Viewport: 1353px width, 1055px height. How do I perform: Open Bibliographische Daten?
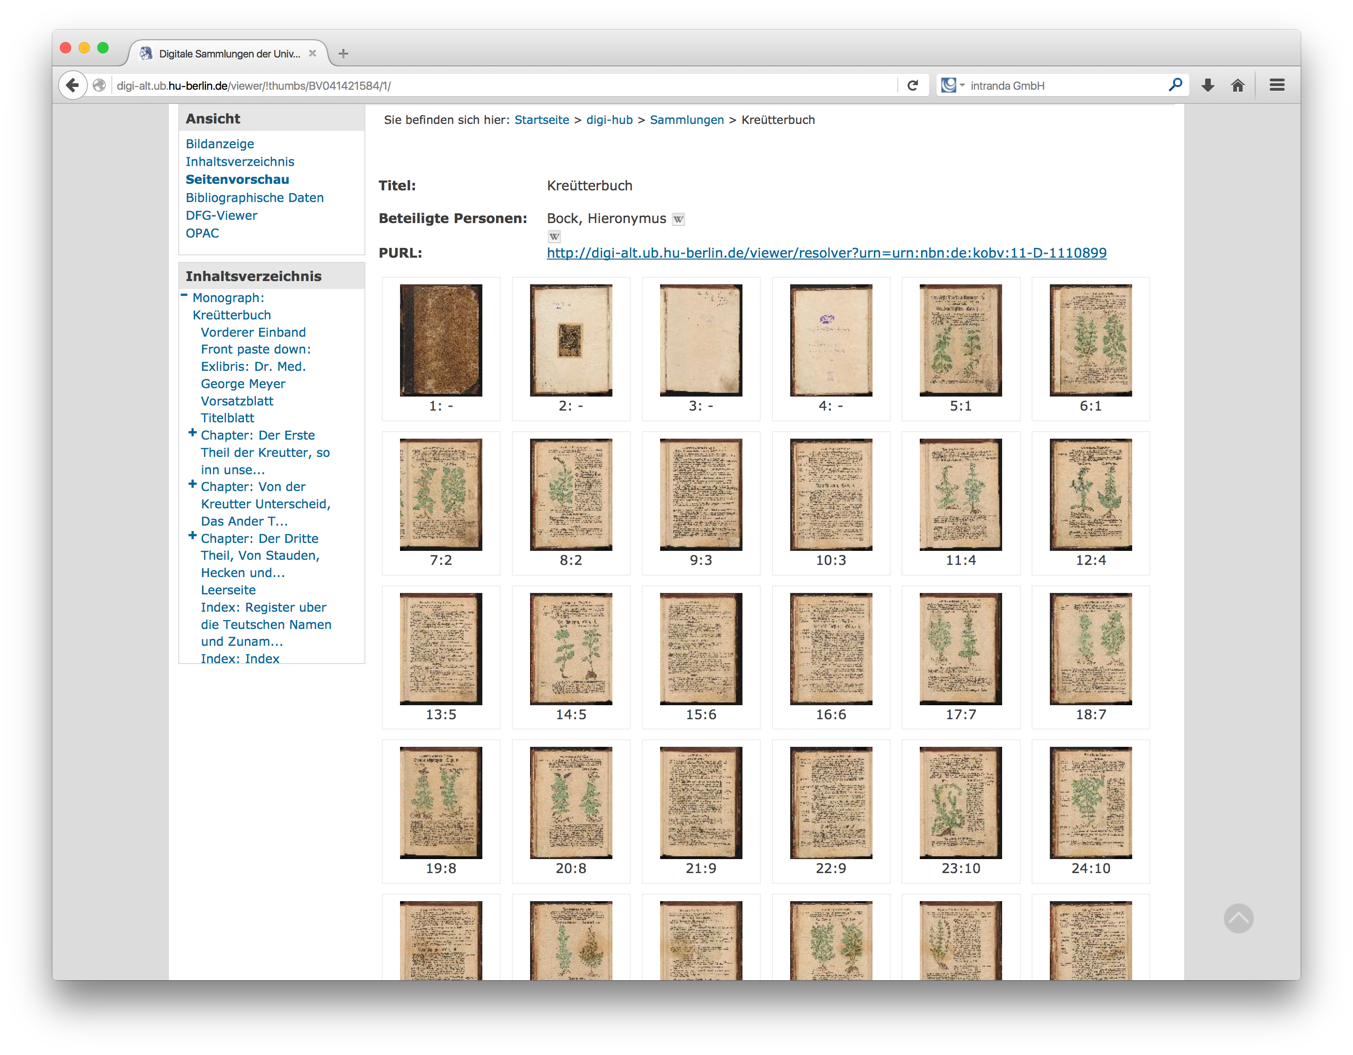pyautogui.click(x=255, y=197)
